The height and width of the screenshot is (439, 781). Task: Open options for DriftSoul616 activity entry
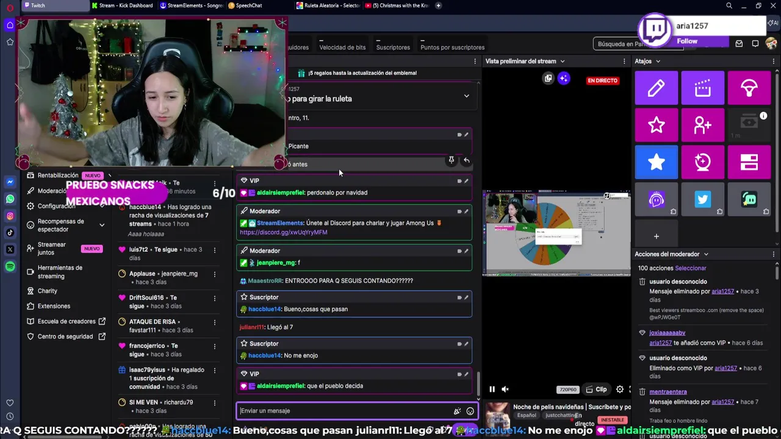(214, 298)
